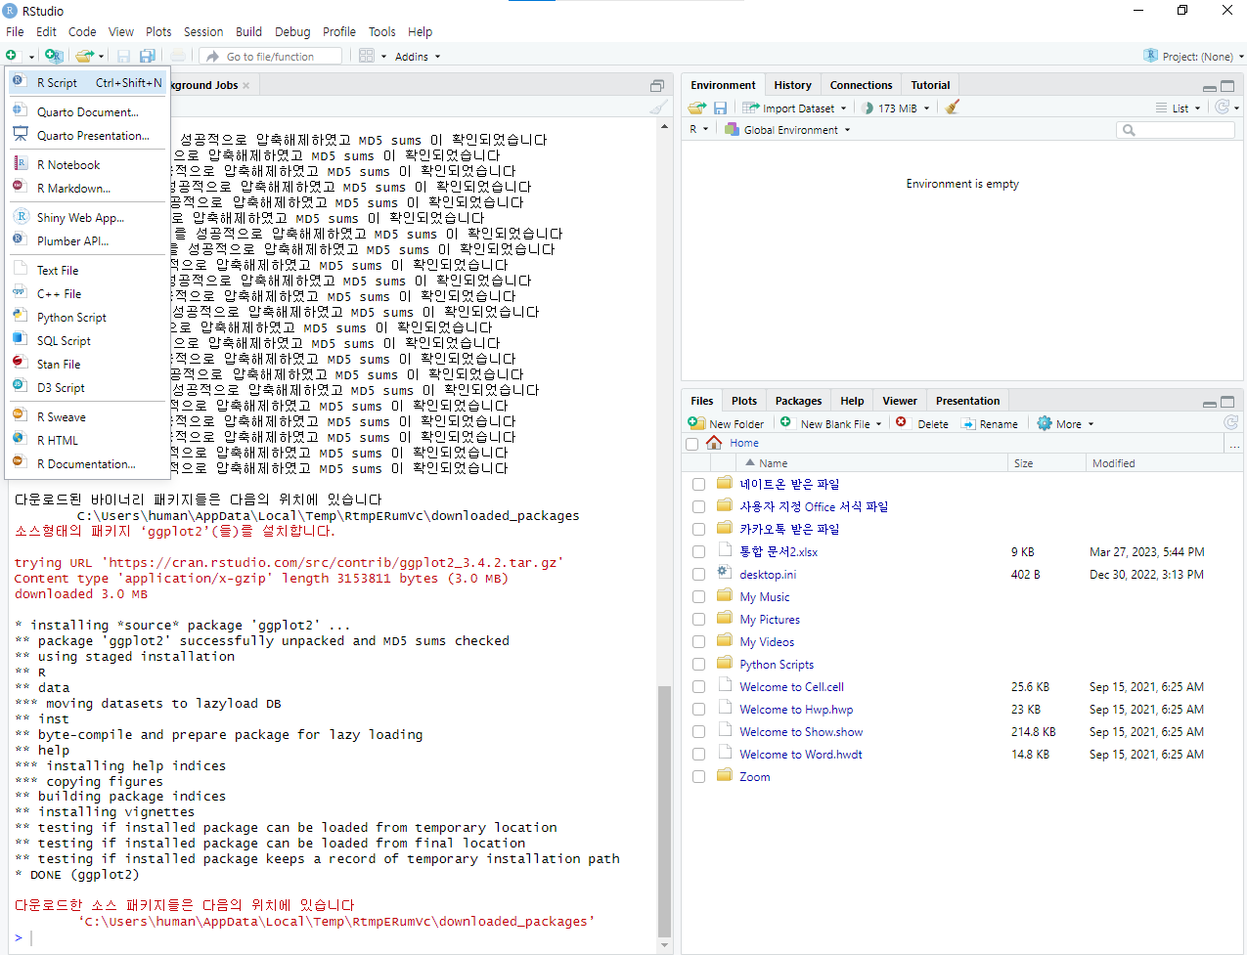Check the box for 통합 문서2.xlsx
The image size is (1247, 955).
698,552
